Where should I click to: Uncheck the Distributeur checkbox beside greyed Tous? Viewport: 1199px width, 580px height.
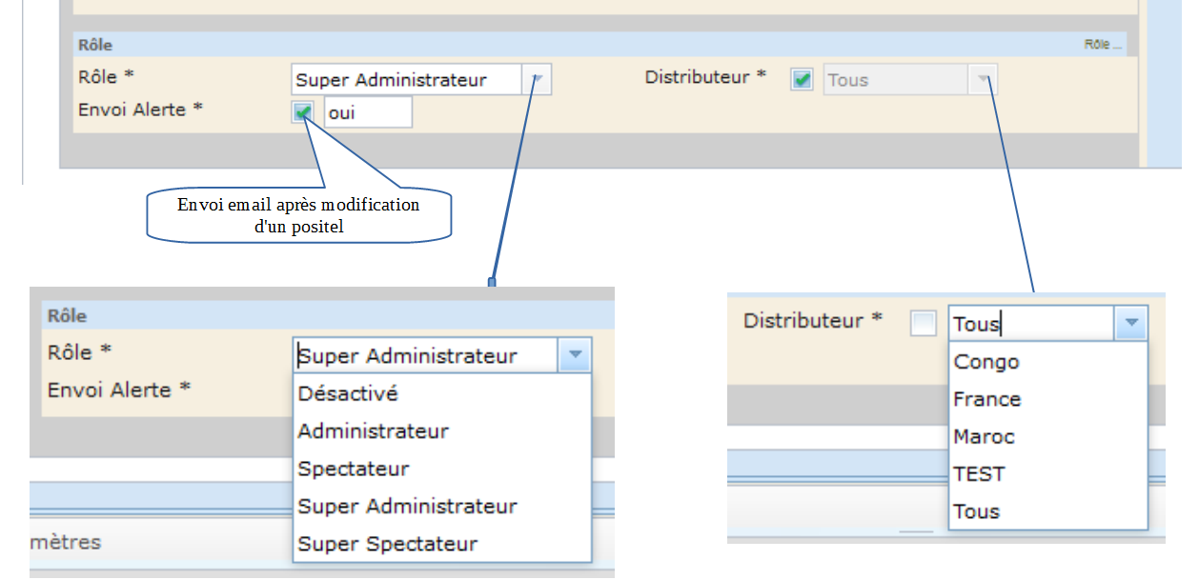tap(803, 80)
